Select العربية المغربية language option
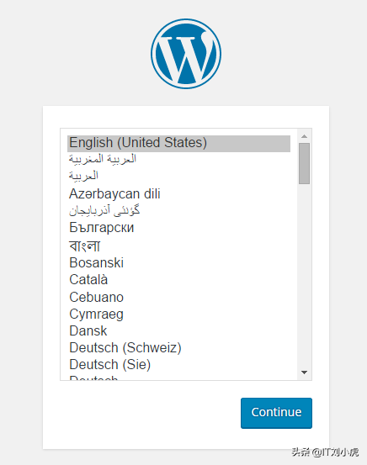Screen dimensions: 367x465 click(x=178, y=160)
